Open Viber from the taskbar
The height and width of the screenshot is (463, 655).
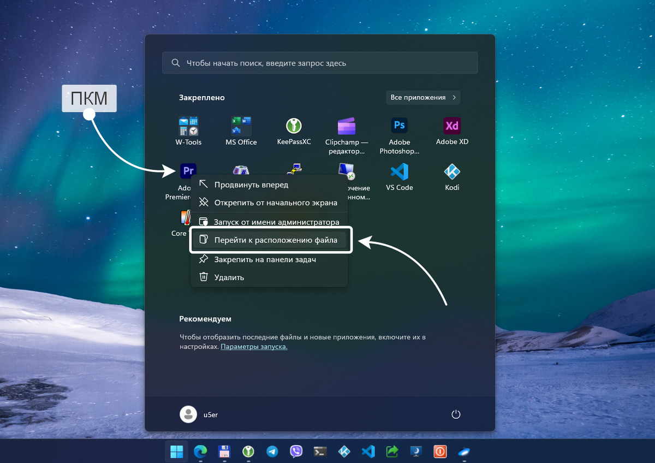(296, 452)
